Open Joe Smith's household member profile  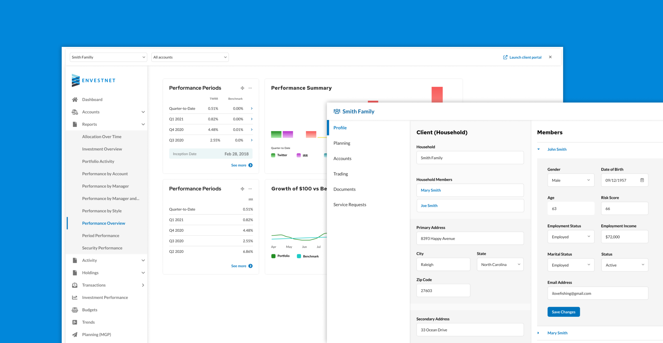(429, 205)
